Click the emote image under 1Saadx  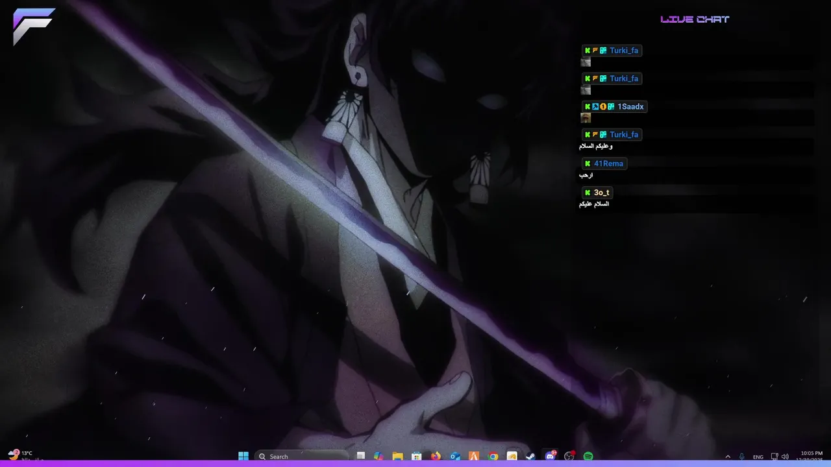pos(586,118)
